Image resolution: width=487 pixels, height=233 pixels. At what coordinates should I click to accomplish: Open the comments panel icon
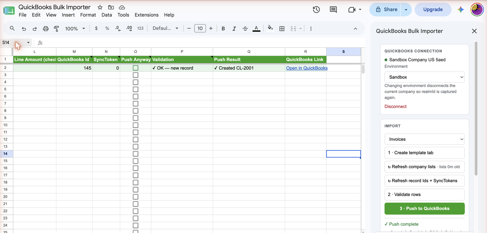[333, 10]
